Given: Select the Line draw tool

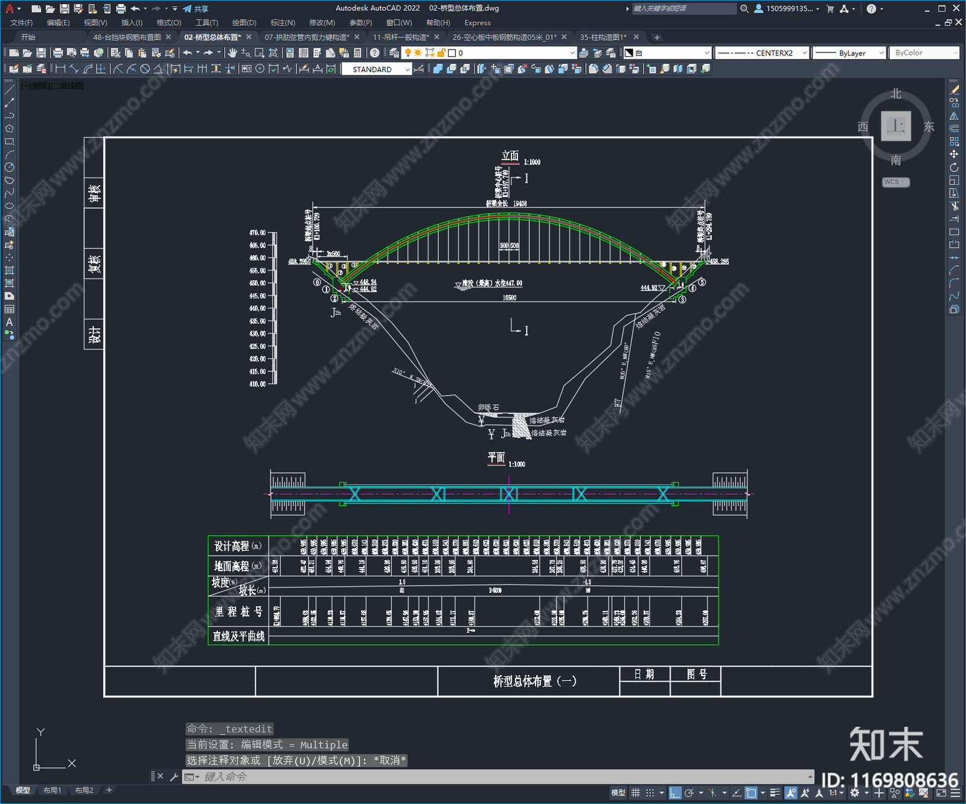Looking at the screenshot, I should click(x=9, y=90).
